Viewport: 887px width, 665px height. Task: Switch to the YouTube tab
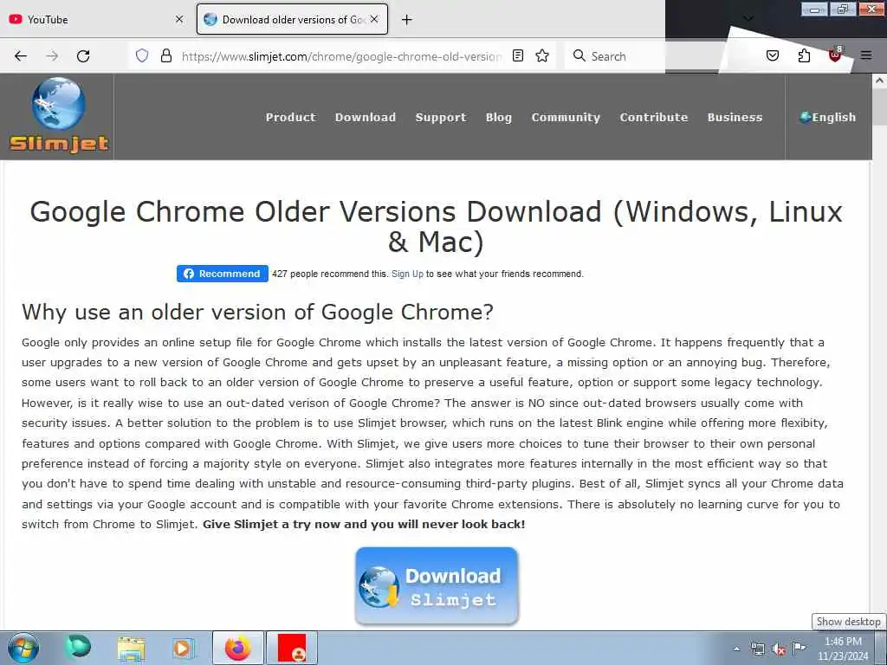96,19
